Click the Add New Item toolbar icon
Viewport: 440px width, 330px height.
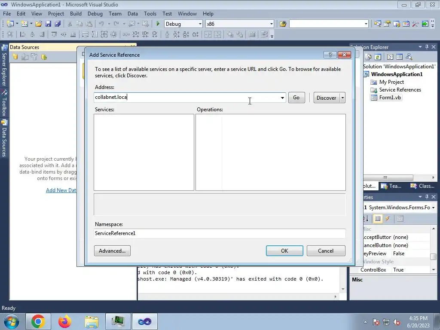pos(24,24)
